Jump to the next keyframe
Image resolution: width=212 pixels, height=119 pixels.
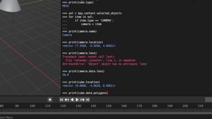click(x=82, y=100)
